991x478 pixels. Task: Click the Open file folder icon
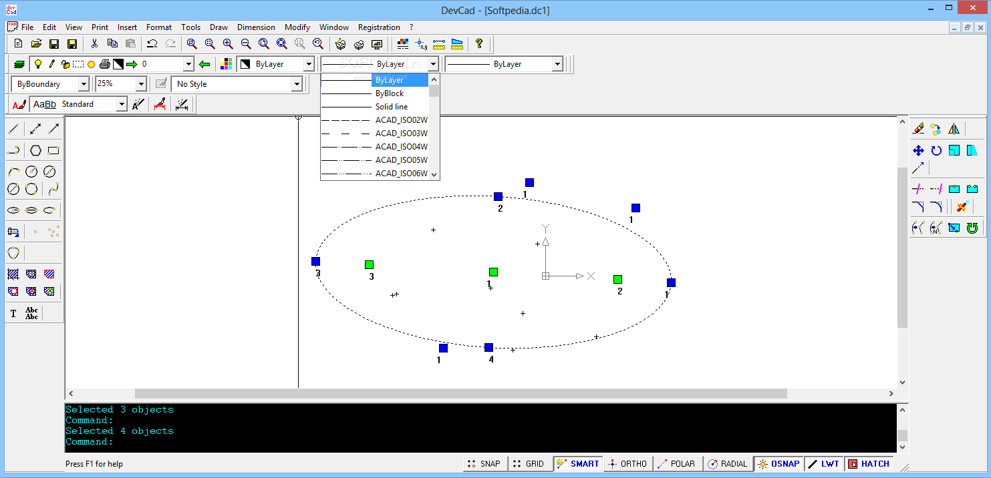[36, 44]
